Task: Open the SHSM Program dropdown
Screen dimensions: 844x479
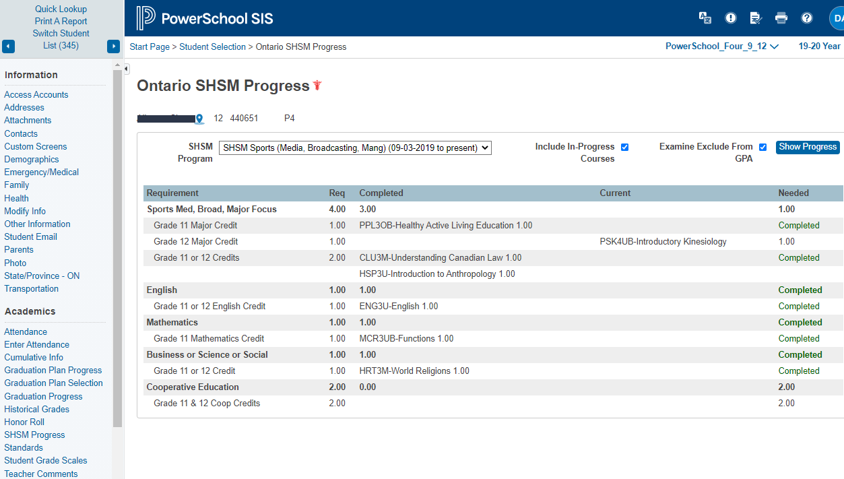Action: click(x=355, y=148)
